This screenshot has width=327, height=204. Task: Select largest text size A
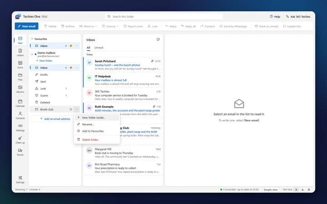tap(309, 189)
